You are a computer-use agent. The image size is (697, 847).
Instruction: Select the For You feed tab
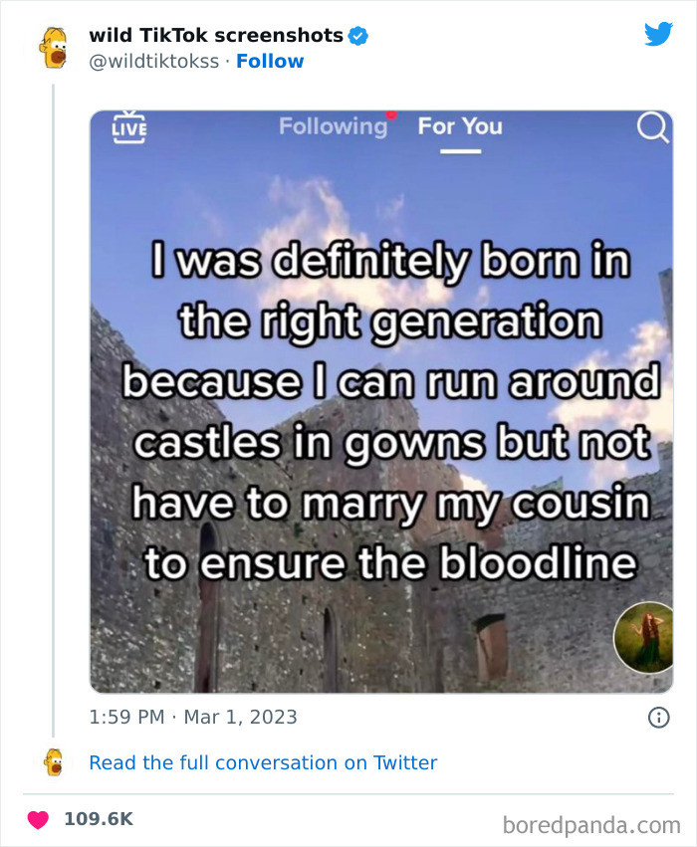(x=458, y=127)
